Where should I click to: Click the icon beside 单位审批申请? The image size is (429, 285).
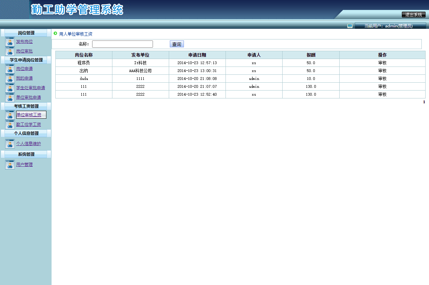10,97
